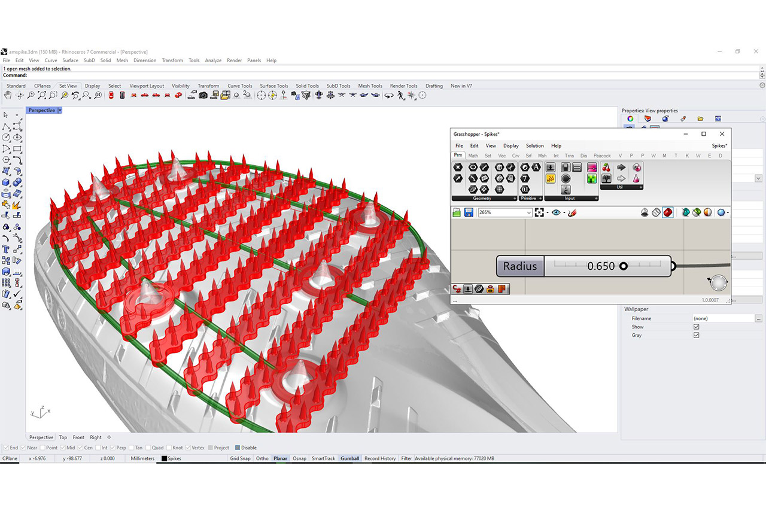The width and height of the screenshot is (766, 511).
Task: Click the C# script component icon
Action: tap(457, 289)
